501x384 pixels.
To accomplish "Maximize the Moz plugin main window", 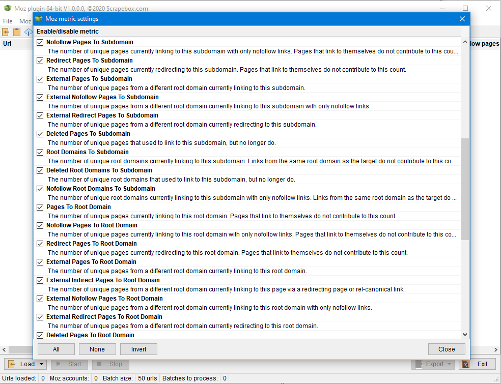I will [465, 8].
